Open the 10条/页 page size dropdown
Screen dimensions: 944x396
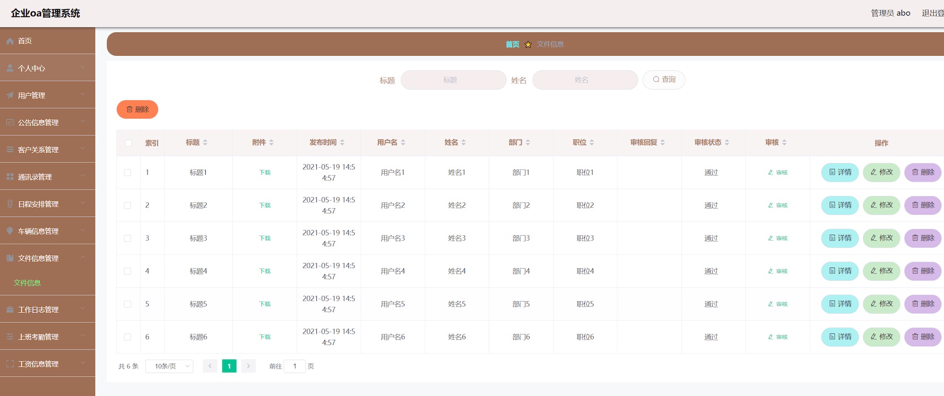point(169,366)
